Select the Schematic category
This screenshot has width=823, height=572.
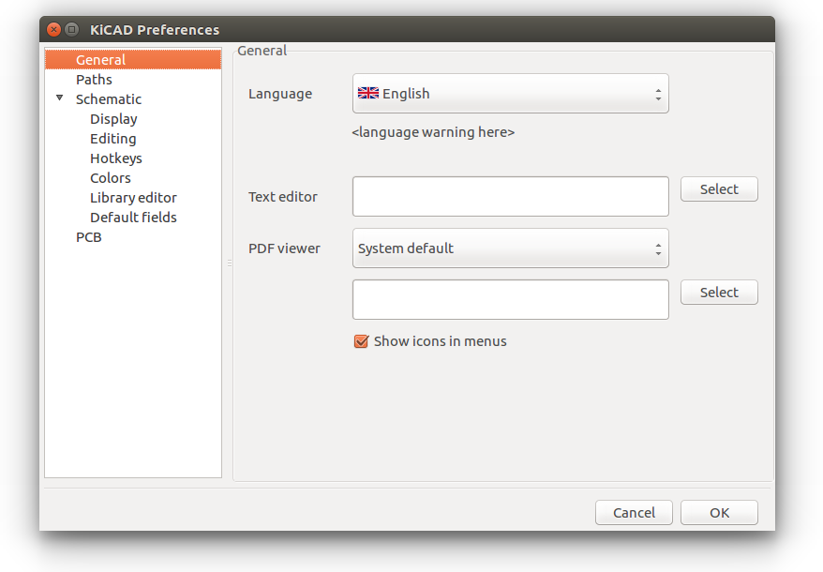[109, 99]
